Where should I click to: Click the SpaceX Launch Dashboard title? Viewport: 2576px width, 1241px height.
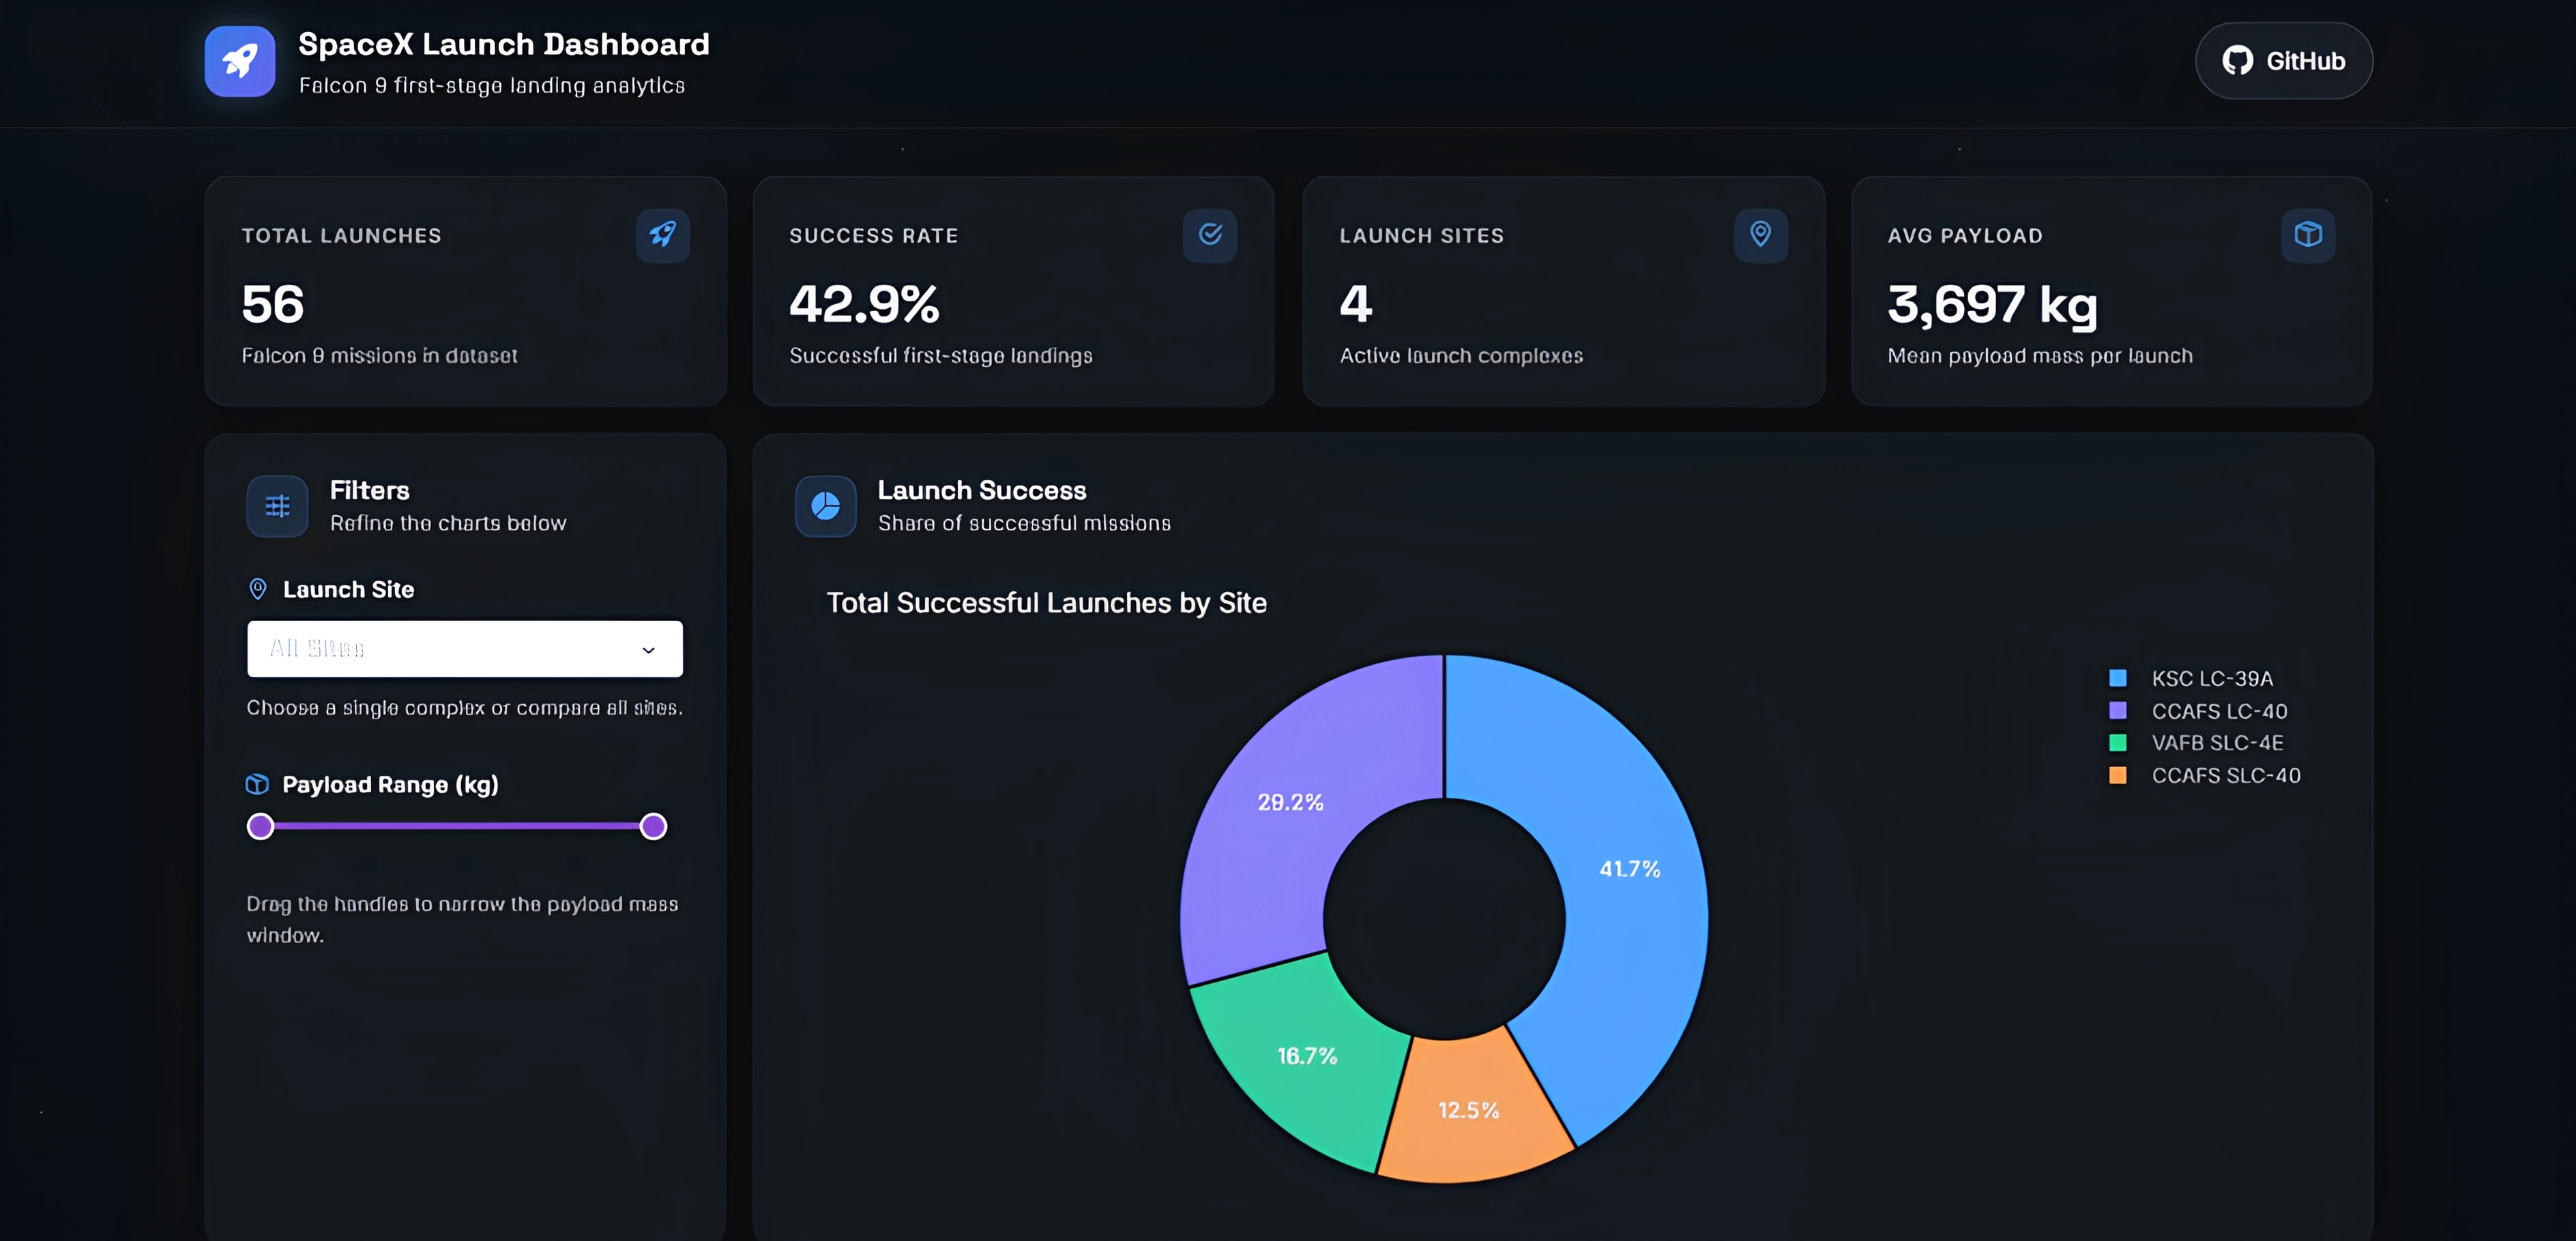coord(504,44)
